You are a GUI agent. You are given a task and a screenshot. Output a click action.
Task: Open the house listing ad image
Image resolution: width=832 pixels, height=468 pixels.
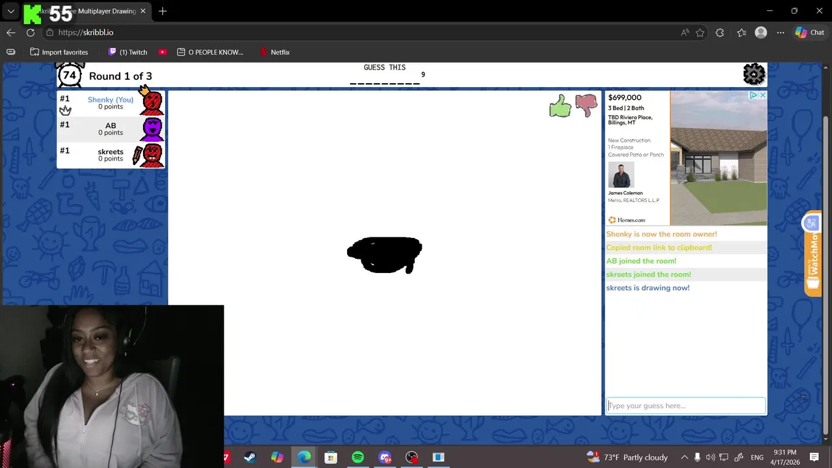click(x=718, y=158)
